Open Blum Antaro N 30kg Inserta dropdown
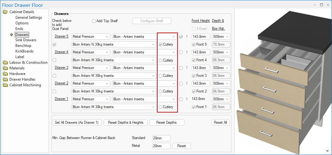The image size is (332, 155). point(114,45)
